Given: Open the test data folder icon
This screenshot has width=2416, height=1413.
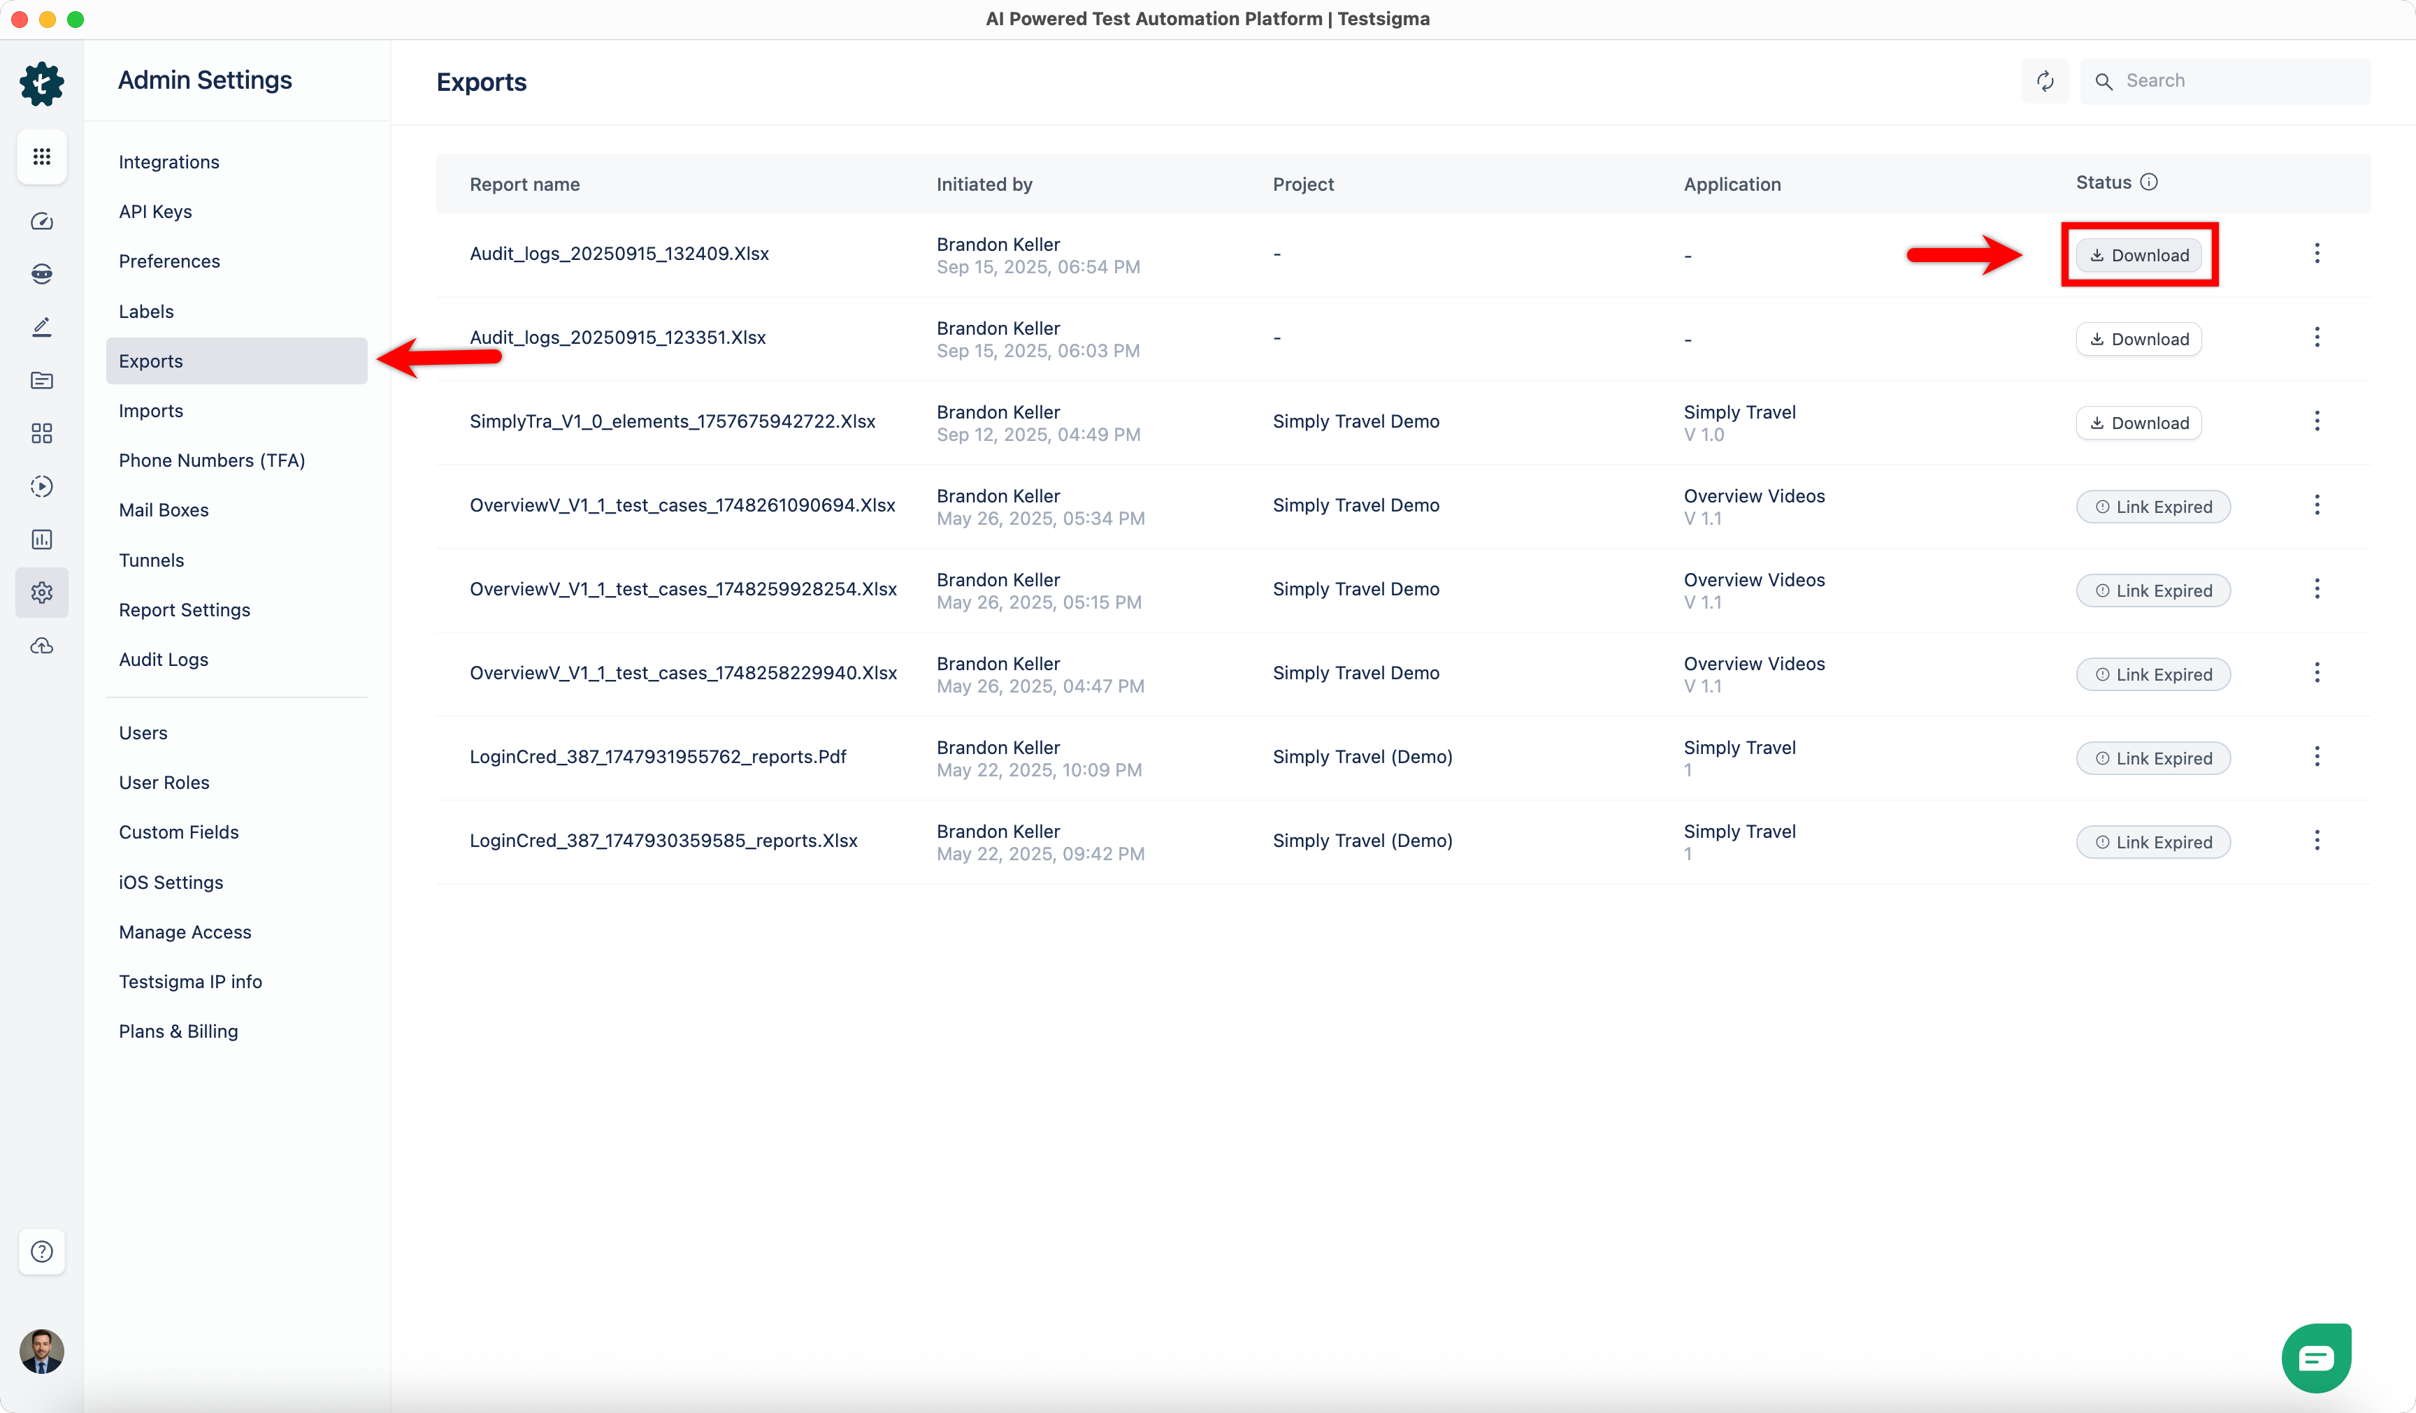Looking at the screenshot, I should click(x=41, y=381).
